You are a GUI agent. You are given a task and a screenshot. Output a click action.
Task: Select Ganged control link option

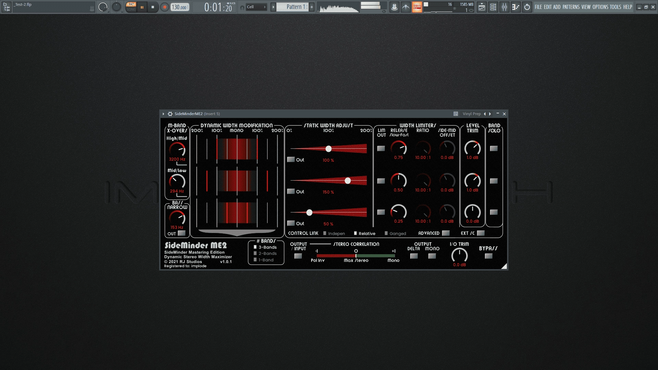point(395,233)
